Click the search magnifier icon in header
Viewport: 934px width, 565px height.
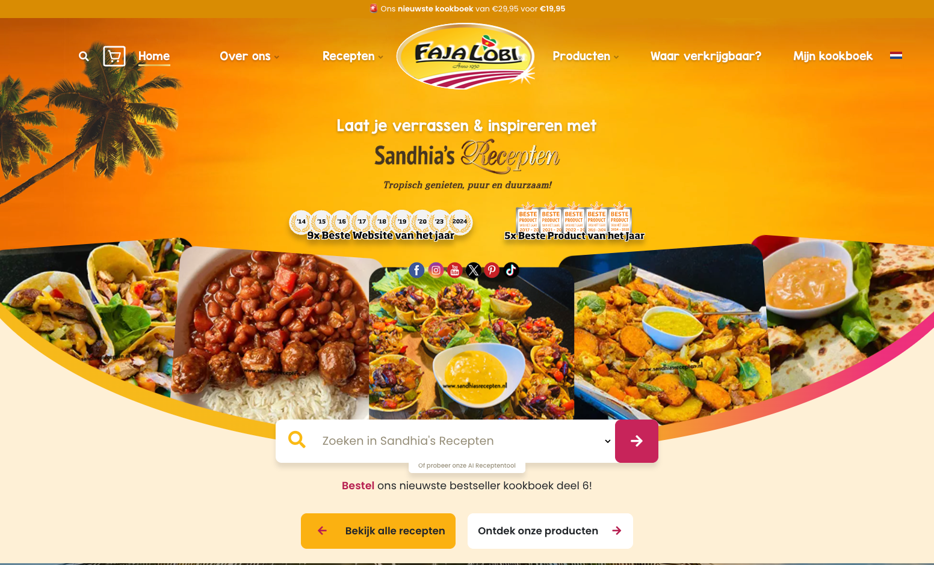pyautogui.click(x=84, y=56)
